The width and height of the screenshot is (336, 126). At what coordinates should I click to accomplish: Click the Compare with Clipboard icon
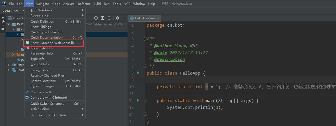(27, 98)
